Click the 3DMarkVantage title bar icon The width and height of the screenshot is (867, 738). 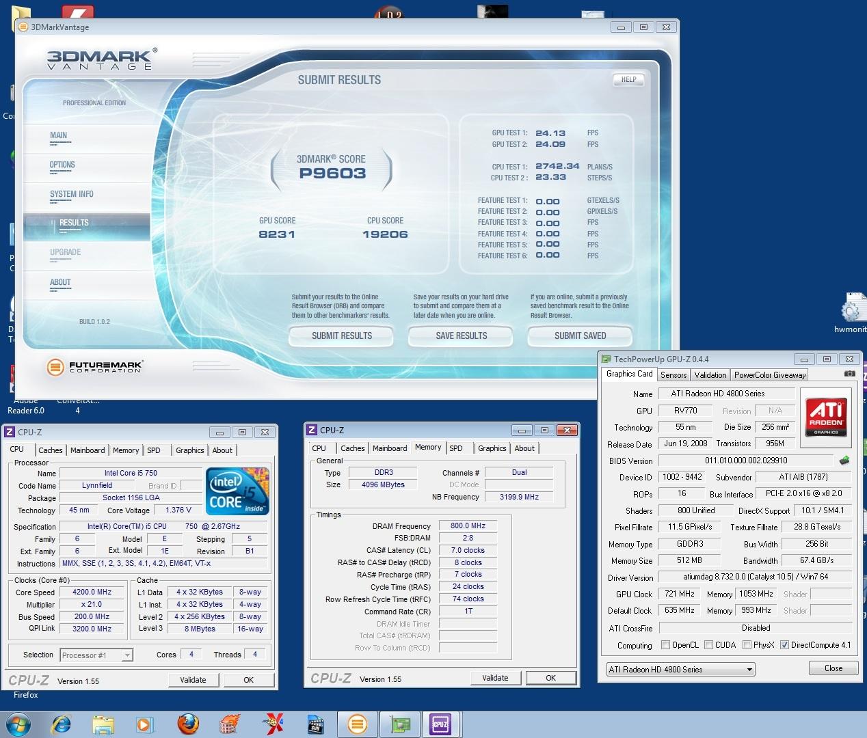pyautogui.click(x=23, y=27)
